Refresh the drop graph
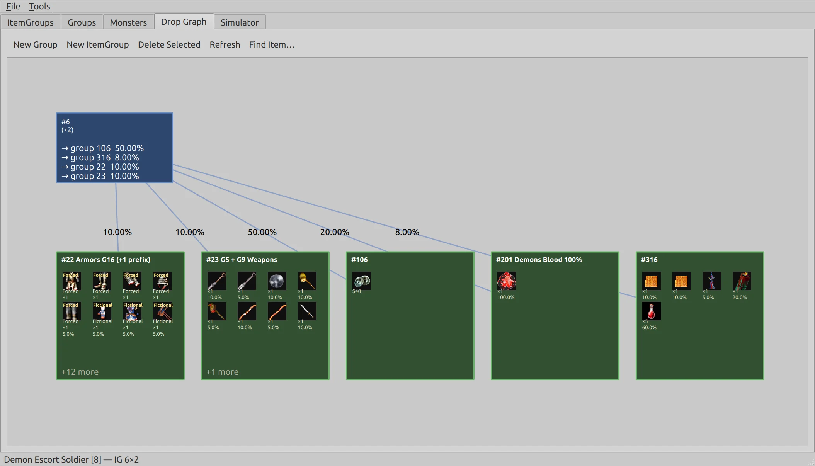This screenshot has width=815, height=466. [x=225, y=44]
